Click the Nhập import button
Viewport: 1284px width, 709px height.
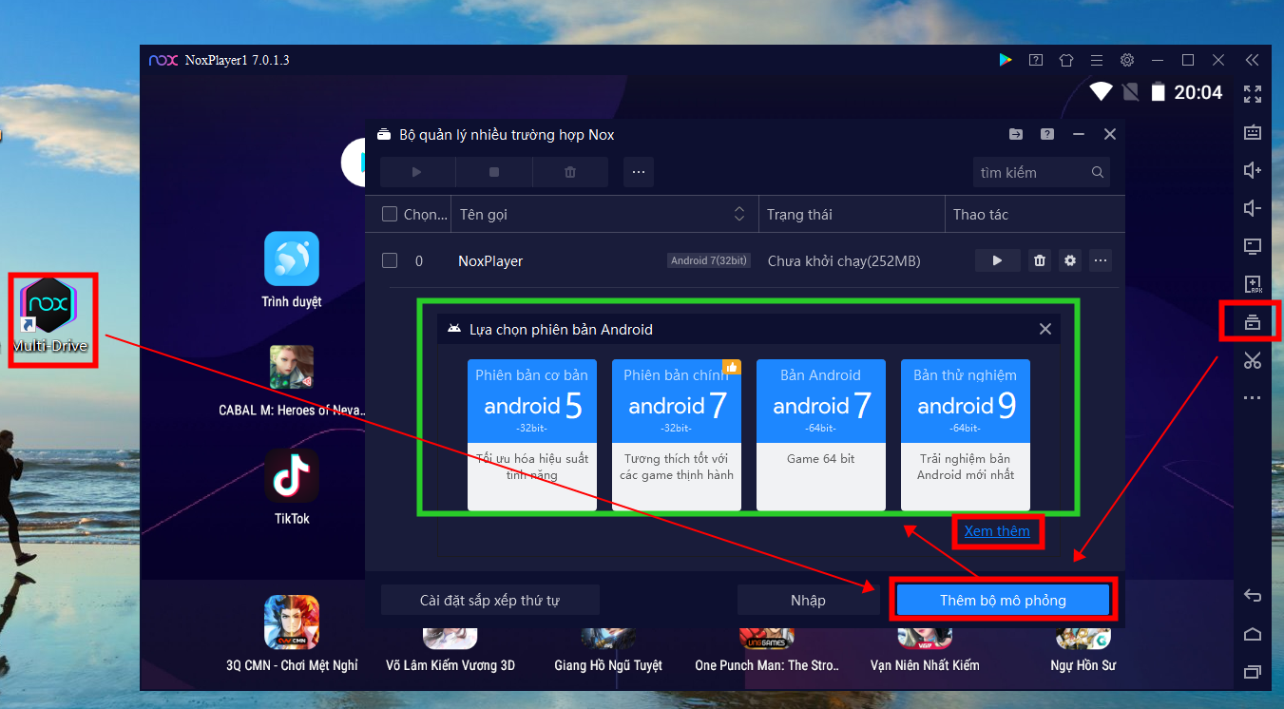(x=808, y=600)
